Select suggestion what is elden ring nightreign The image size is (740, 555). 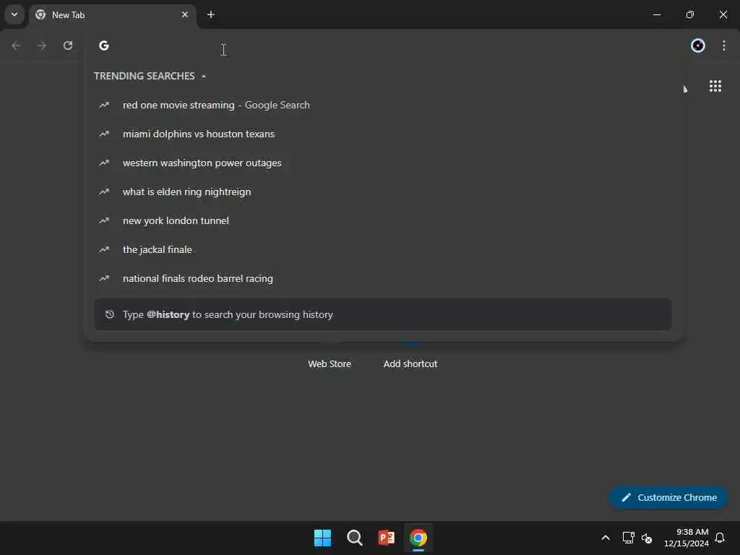(383, 192)
